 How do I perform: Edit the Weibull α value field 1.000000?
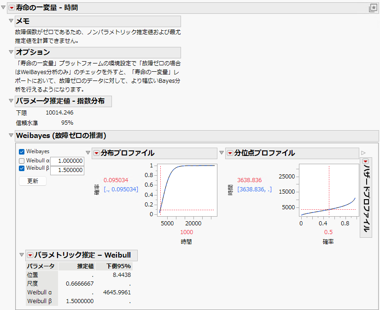tap(67, 161)
